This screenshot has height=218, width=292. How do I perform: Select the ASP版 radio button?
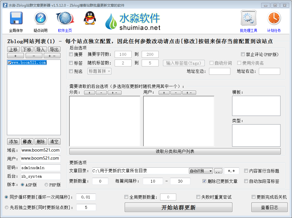point(22,185)
